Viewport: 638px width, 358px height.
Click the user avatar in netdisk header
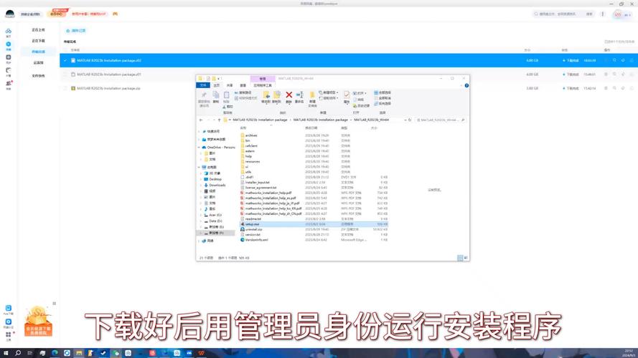click(618, 14)
